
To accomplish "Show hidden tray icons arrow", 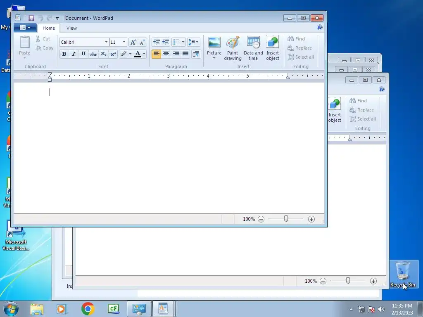I will coord(351,309).
